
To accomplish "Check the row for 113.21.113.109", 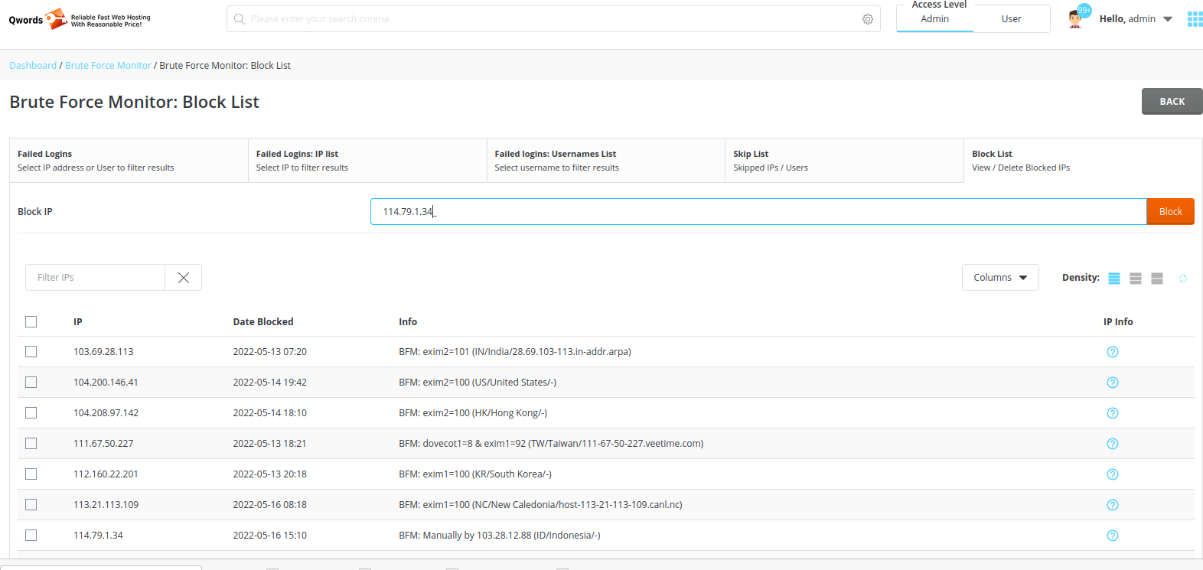I will tap(31, 505).
